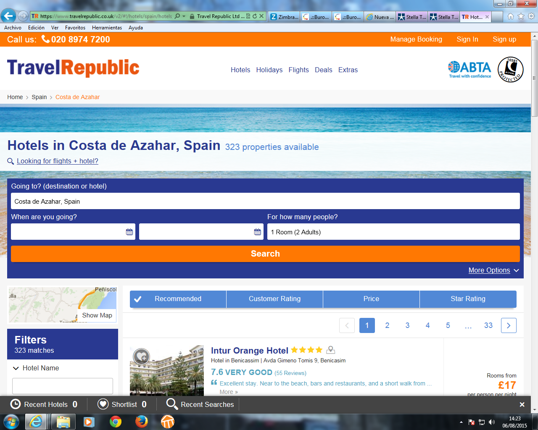Viewport: 538px width, 430px height.
Task: Go to the next results page arrow
Action: click(509, 325)
